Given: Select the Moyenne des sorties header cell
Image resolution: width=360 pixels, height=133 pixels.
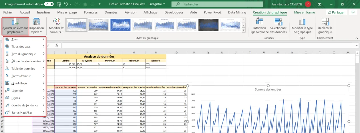Looking at the screenshot, I should point(134,87).
